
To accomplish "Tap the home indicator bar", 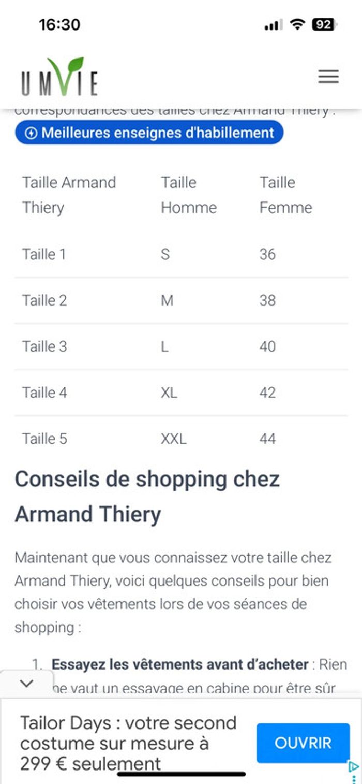I will click(182, 774).
